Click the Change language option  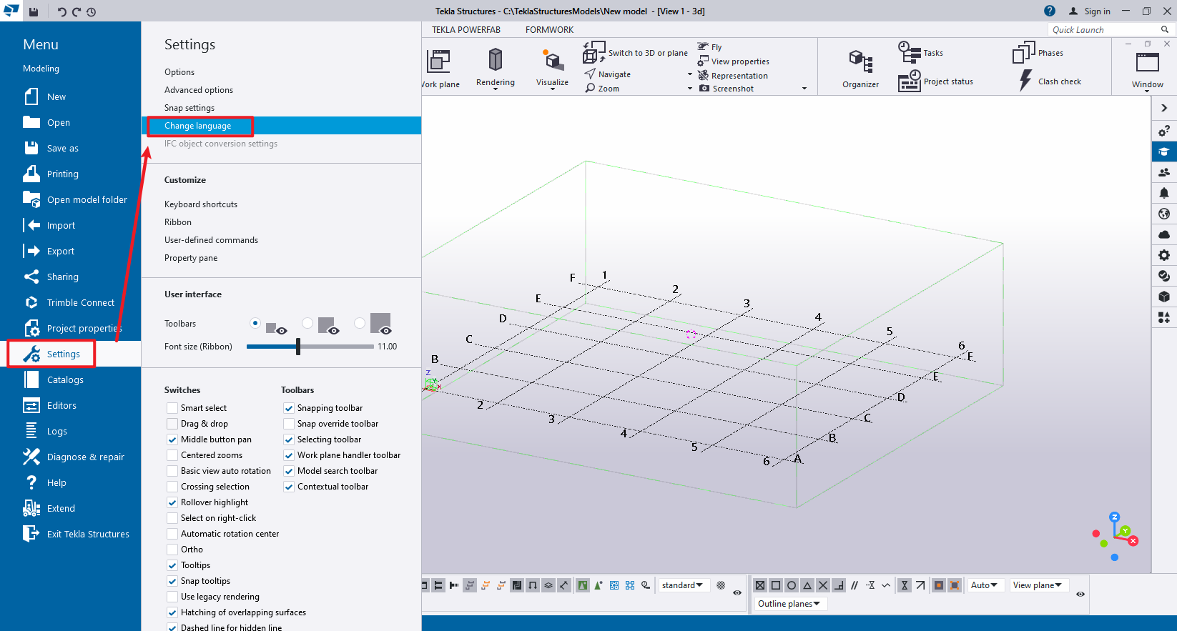(198, 126)
